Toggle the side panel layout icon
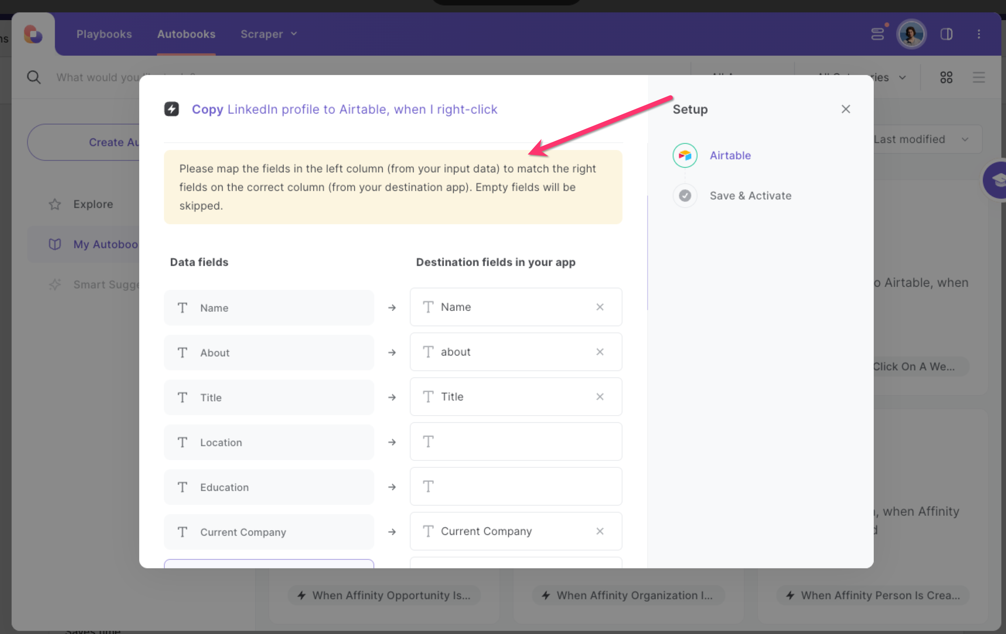Viewport: 1006px width, 634px height. (946, 34)
